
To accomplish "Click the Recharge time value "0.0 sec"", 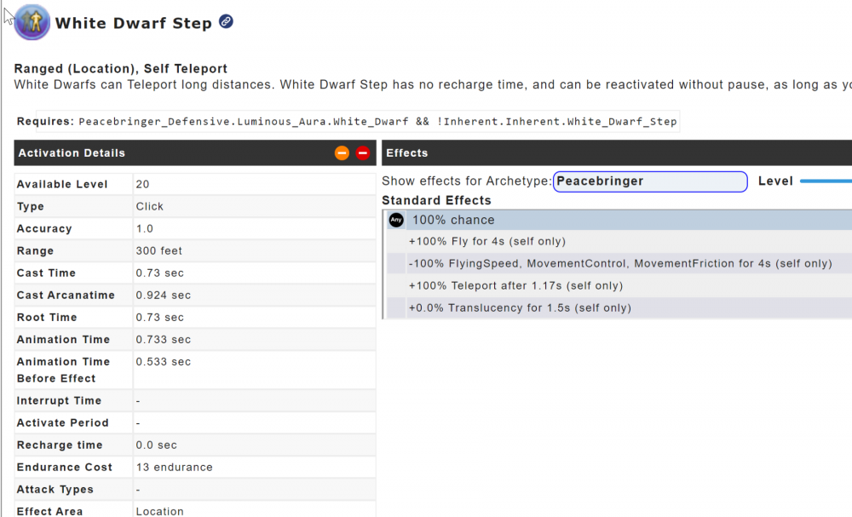I will 156,445.
